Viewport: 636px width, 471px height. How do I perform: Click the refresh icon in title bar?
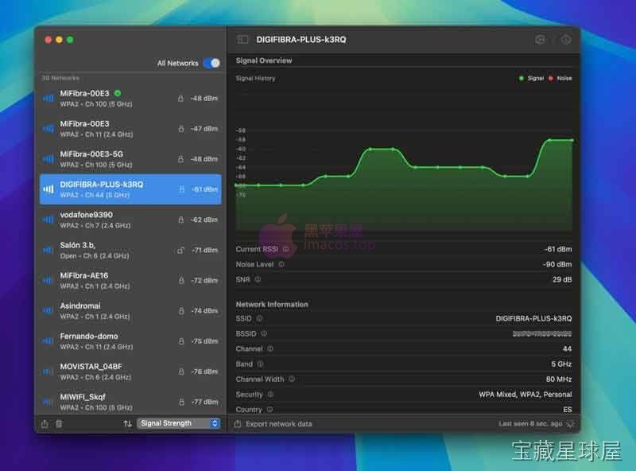pos(540,40)
